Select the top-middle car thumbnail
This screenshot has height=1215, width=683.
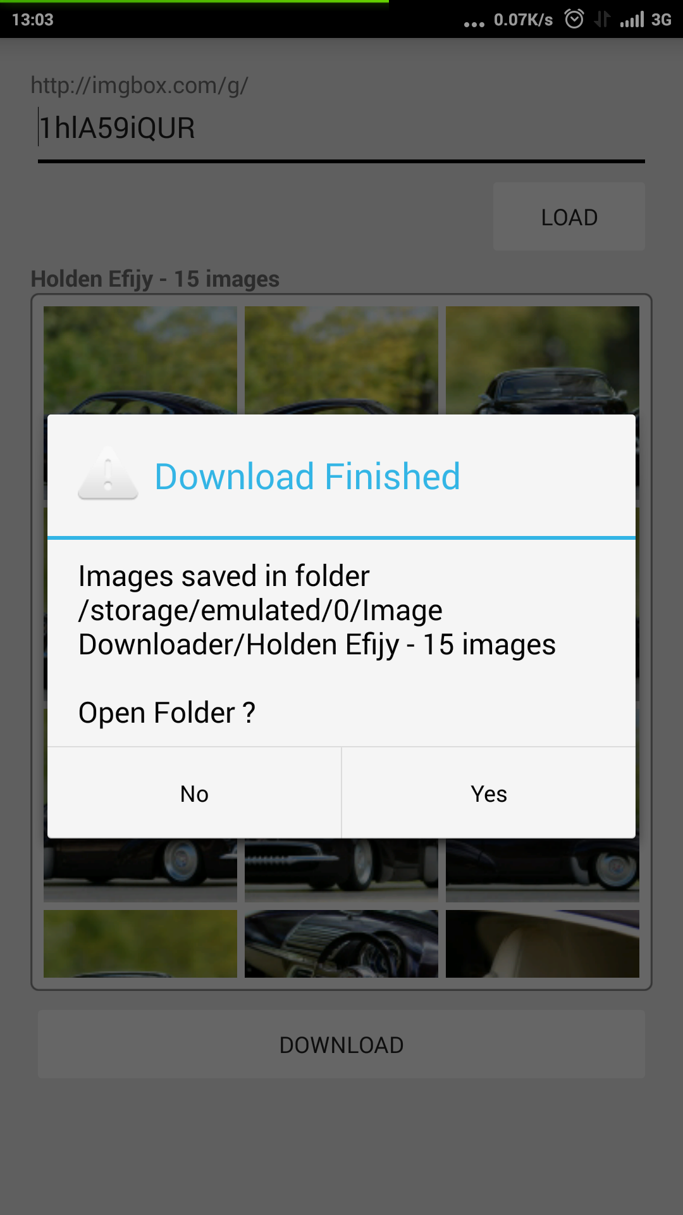[x=341, y=360]
